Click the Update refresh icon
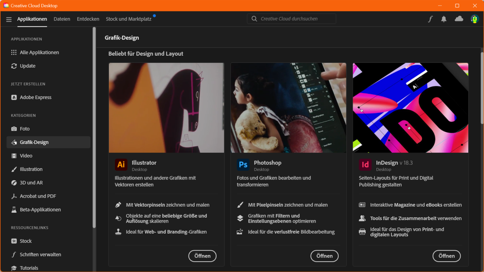Viewport: 484px width, 272px height. (x=14, y=66)
